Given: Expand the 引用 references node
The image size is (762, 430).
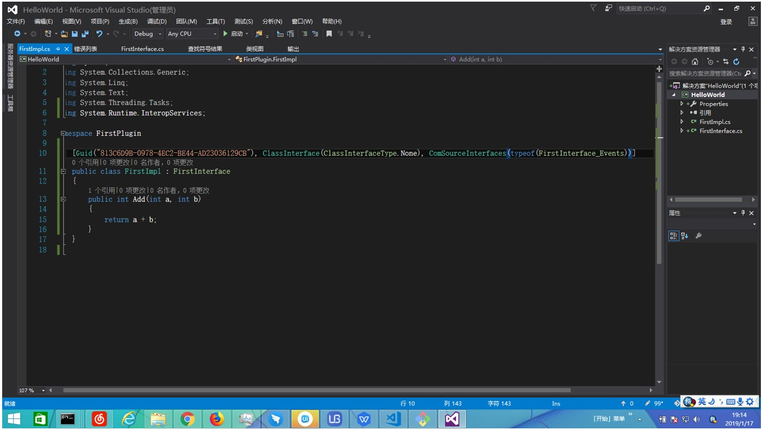Looking at the screenshot, I should [682, 113].
